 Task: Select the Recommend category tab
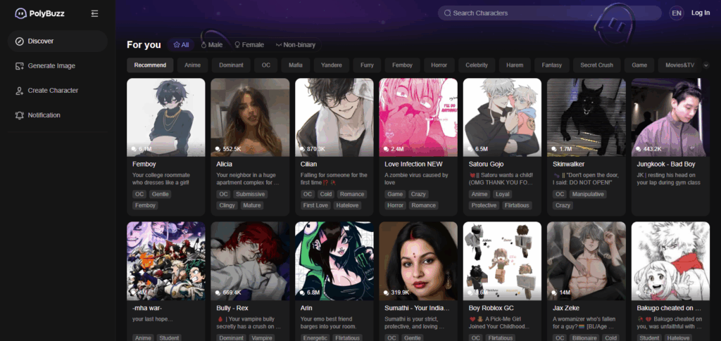point(150,65)
